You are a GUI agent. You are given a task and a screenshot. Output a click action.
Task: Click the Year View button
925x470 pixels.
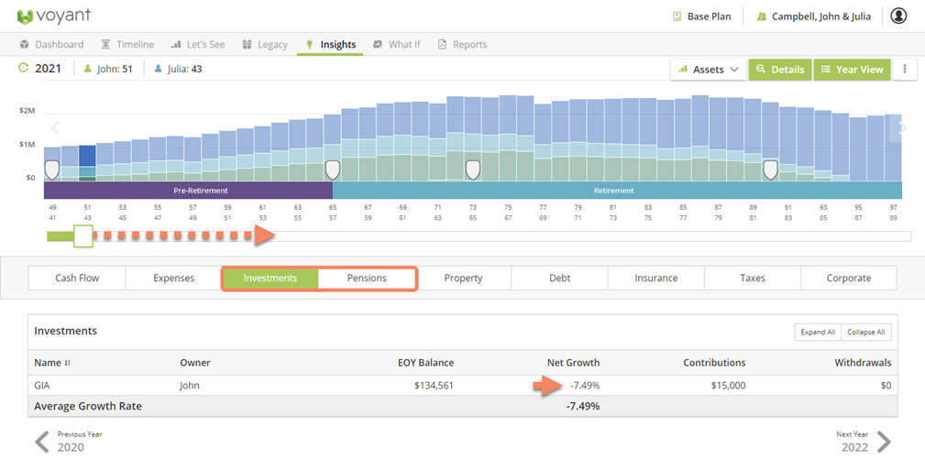coord(852,70)
